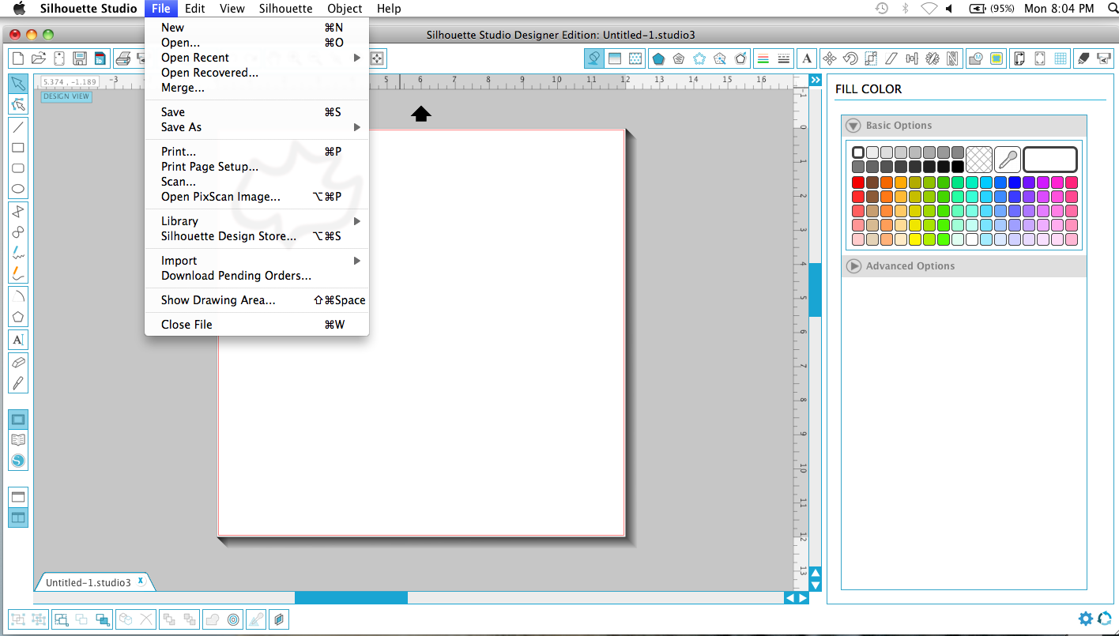
Task: Activate the Text tool in left toolbar
Action: 18,340
